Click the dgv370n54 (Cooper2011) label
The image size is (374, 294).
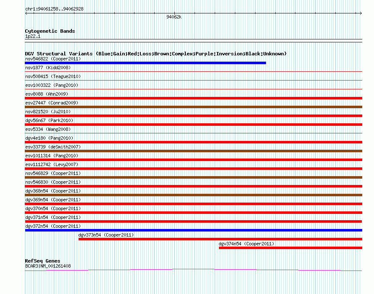pos(53,208)
